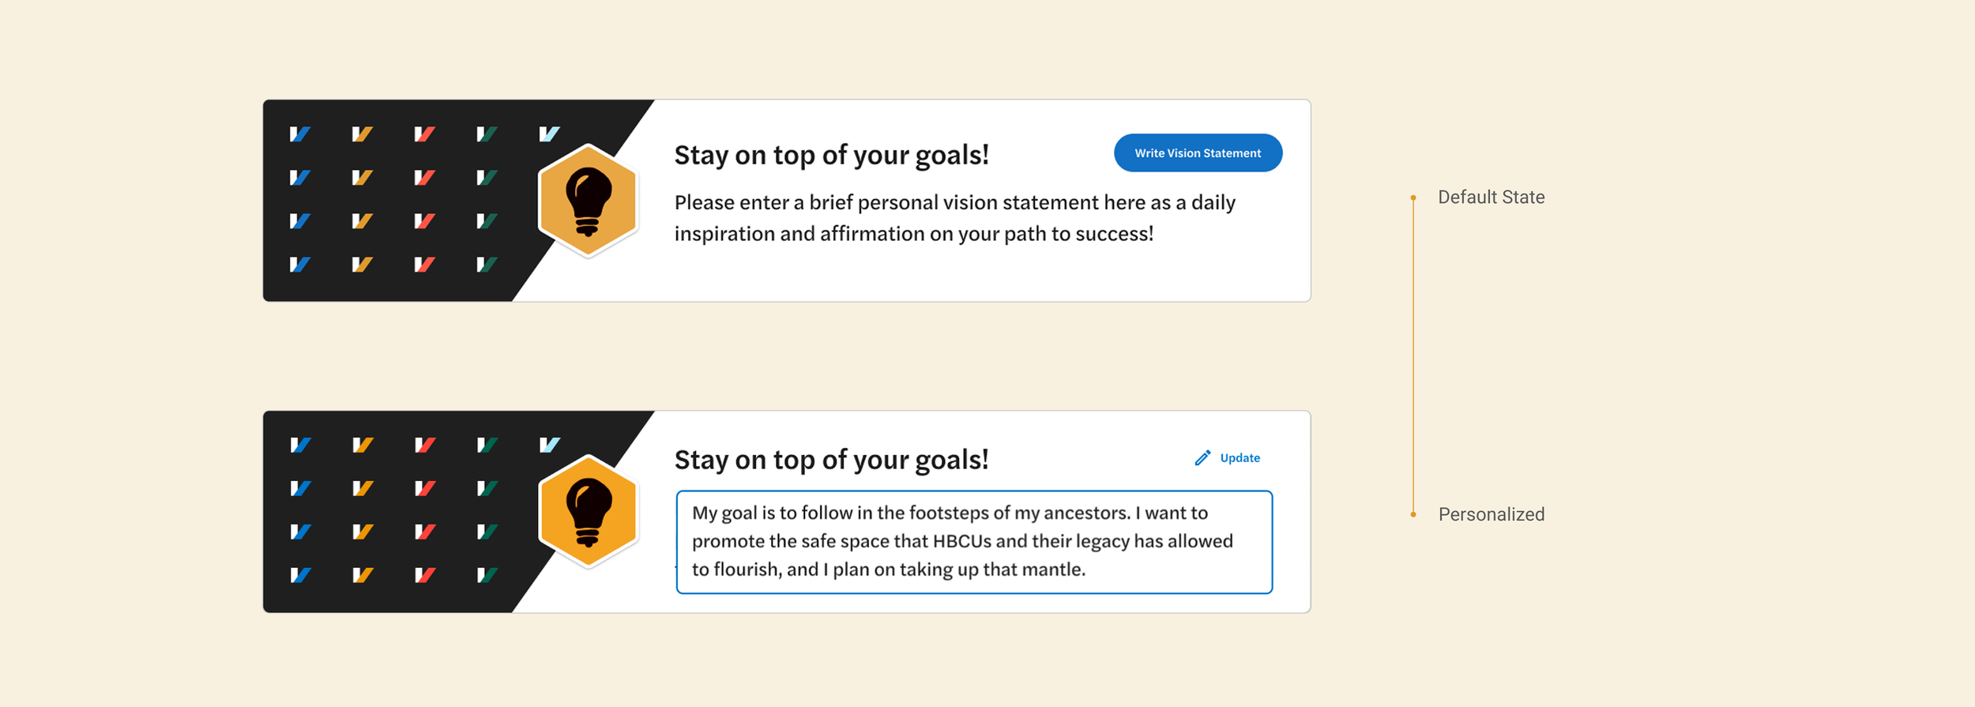The height and width of the screenshot is (707, 1975).
Task: Click the 'Please enter a brief personal vision' description
Action: pyautogui.click(x=954, y=218)
